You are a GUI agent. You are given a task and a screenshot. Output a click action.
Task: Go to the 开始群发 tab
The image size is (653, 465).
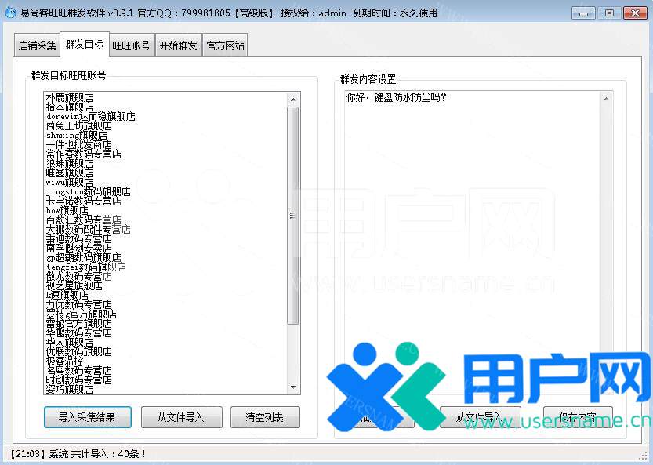(x=178, y=45)
